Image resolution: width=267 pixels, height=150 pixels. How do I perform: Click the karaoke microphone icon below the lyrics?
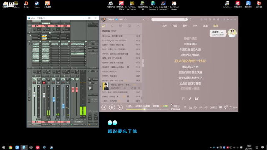[x=190, y=99]
